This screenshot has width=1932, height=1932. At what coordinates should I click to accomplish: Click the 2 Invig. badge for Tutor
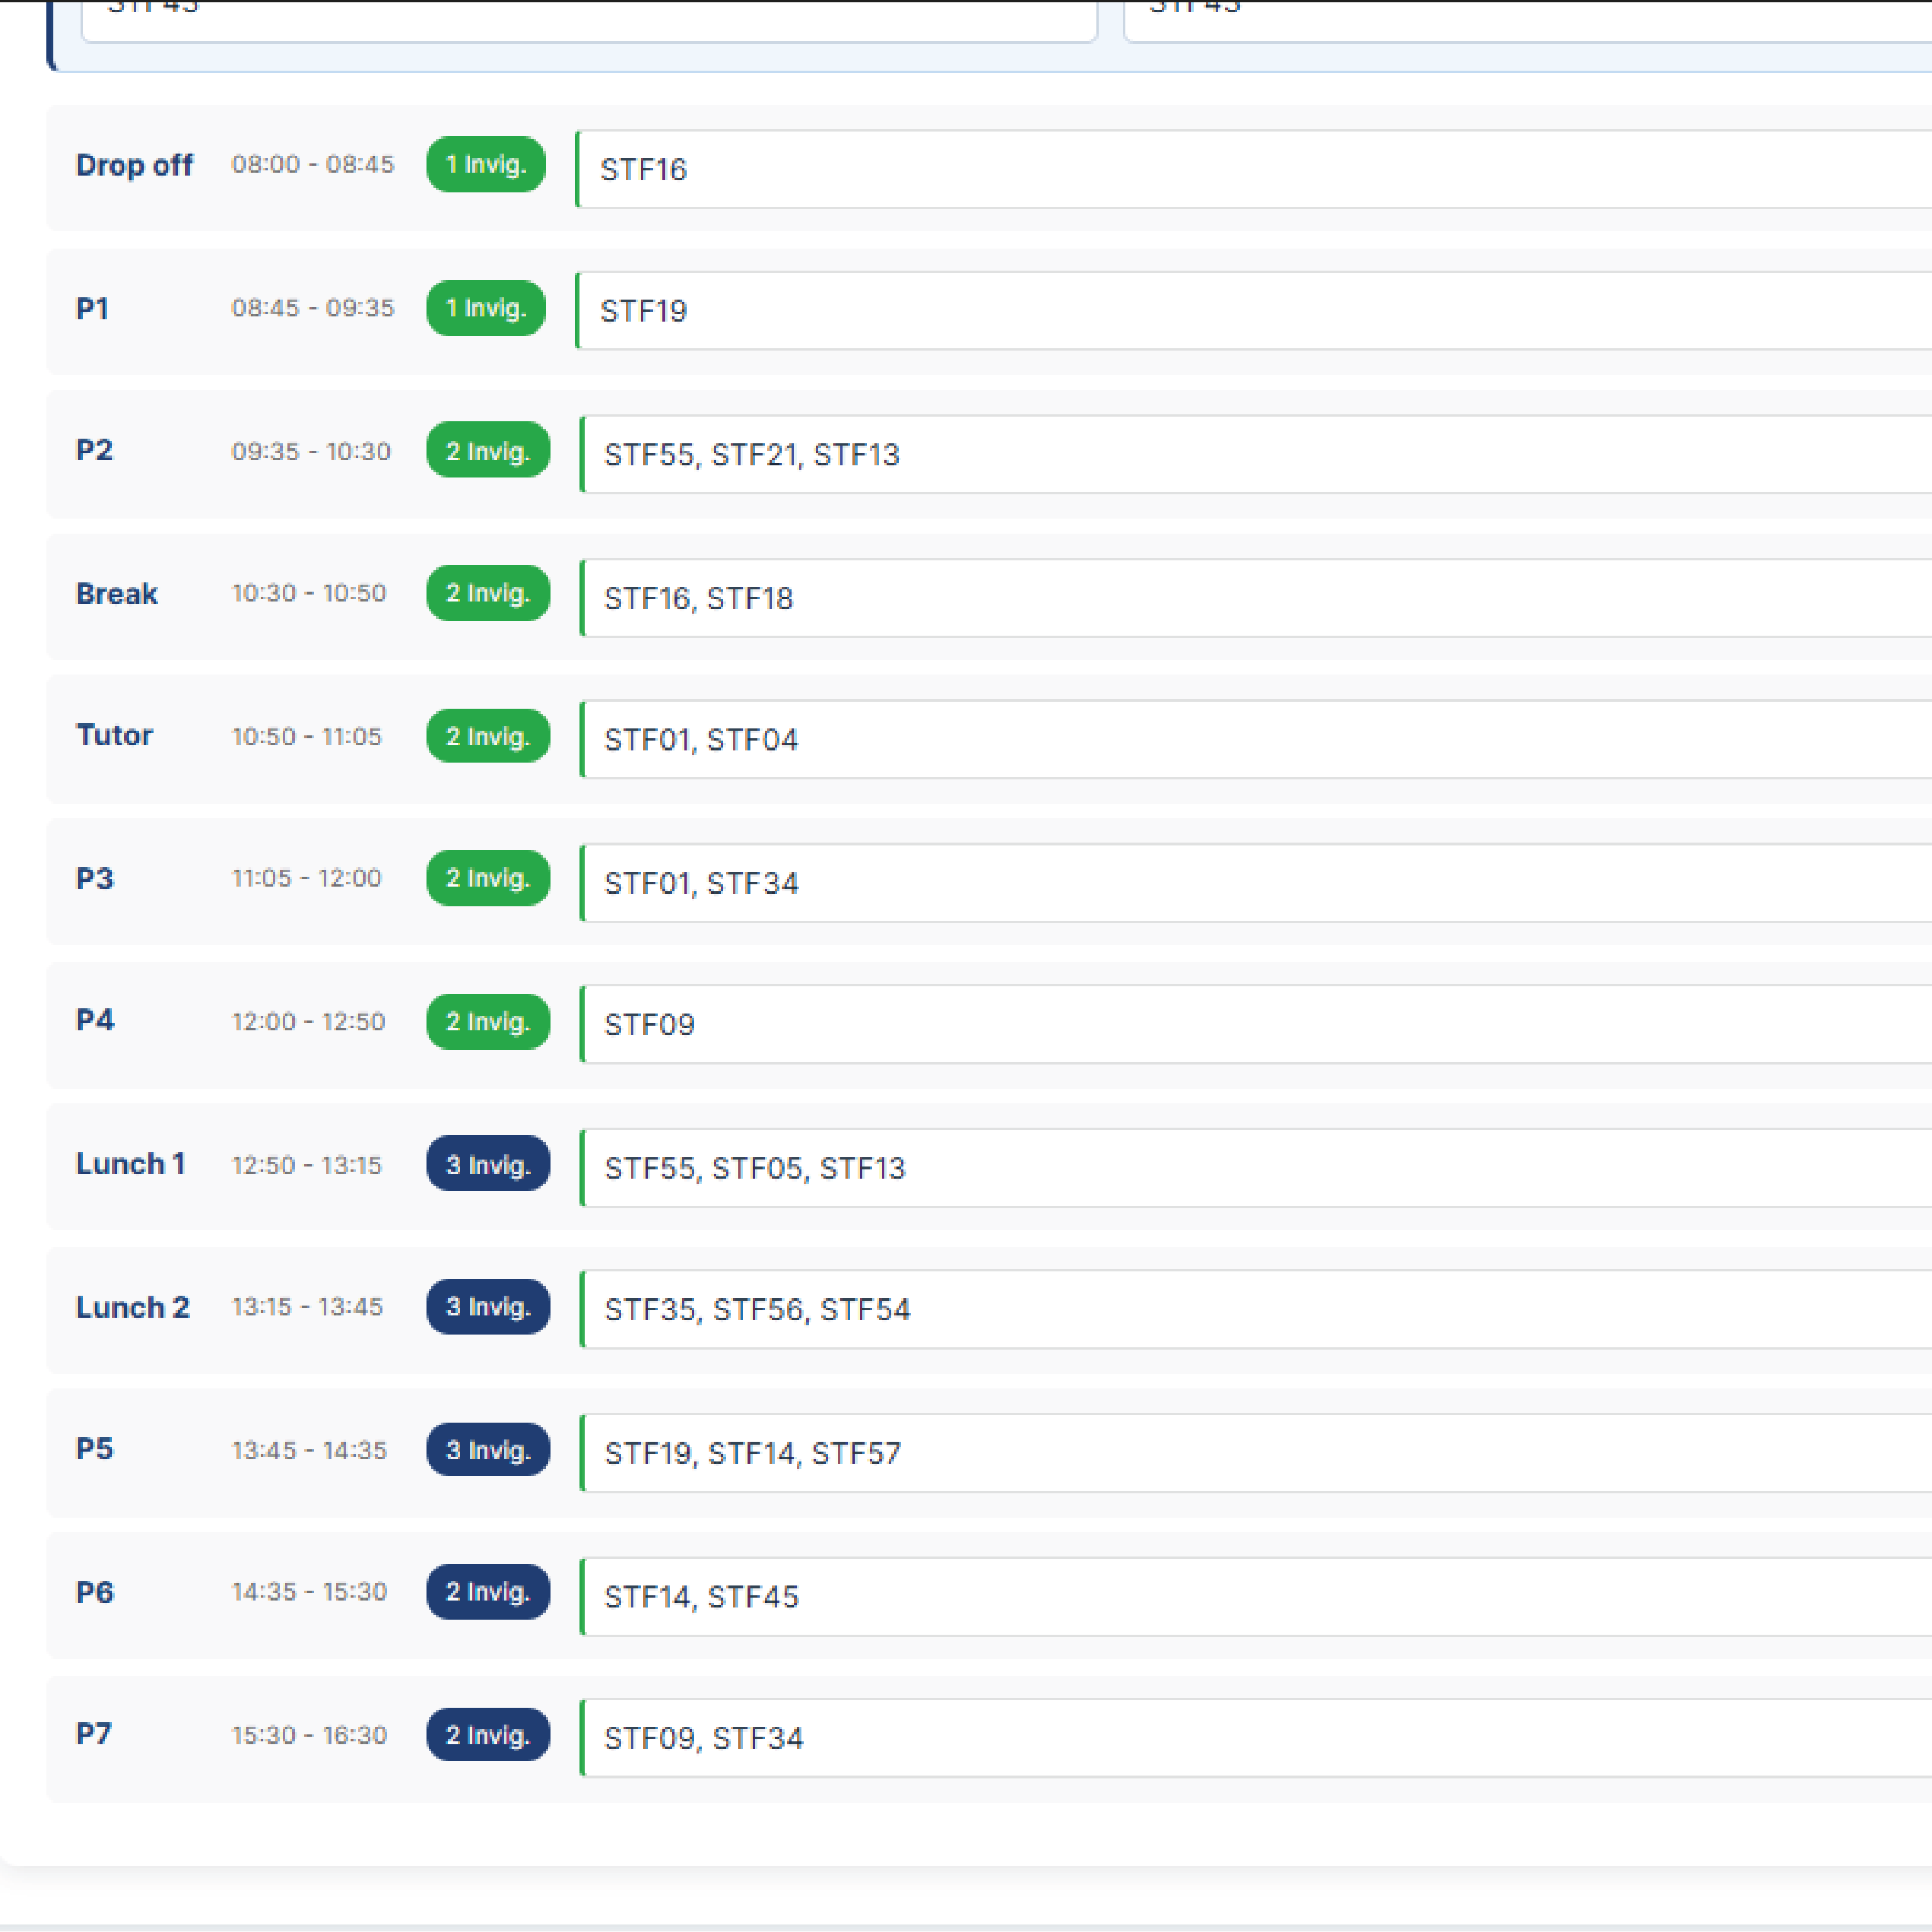coord(488,737)
